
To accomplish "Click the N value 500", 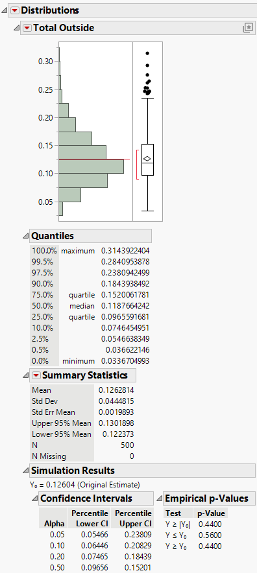I will coord(128,445).
